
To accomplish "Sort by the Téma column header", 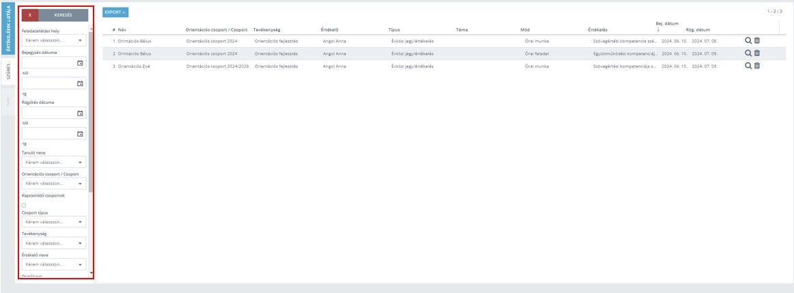I will 462,30.
